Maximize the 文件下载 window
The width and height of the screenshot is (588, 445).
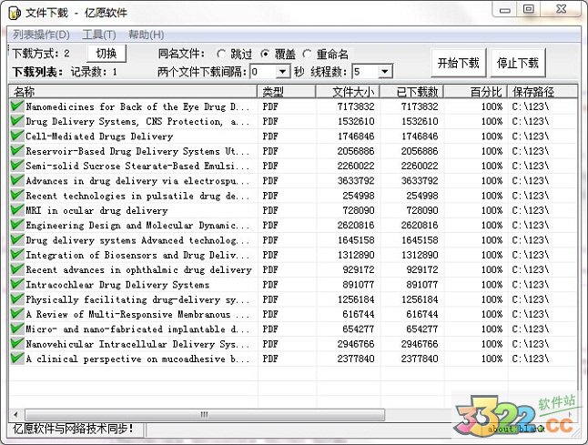point(528,9)
